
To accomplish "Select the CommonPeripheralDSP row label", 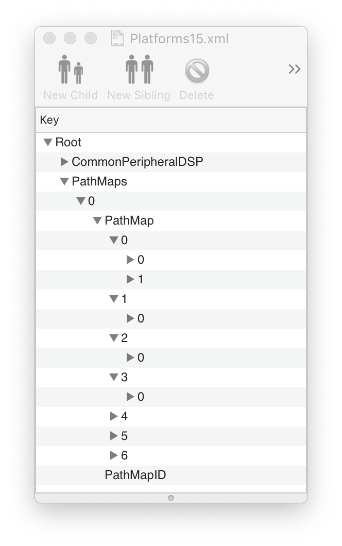I will (x=137, y=162).
